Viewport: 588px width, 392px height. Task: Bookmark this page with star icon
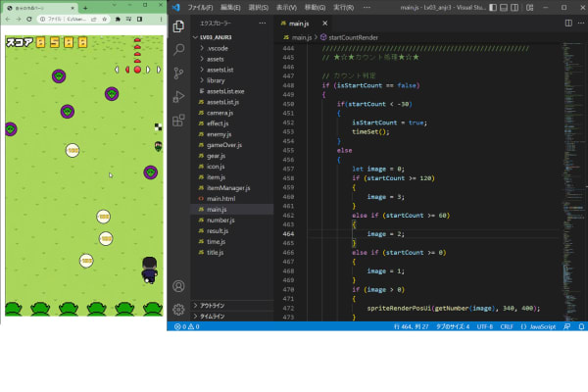(107, 19)
